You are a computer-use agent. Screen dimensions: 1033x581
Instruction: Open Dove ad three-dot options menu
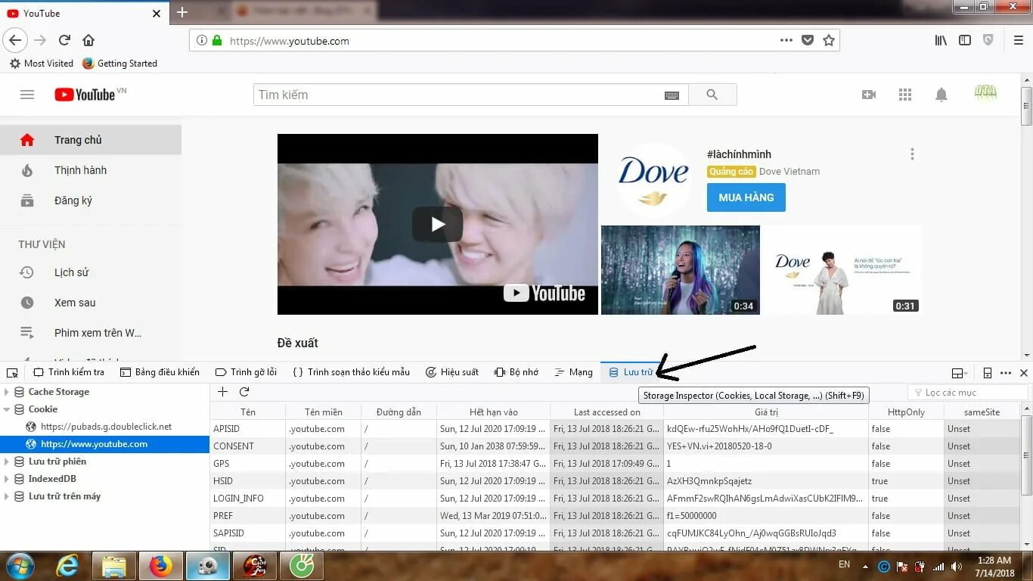(912, 154)
